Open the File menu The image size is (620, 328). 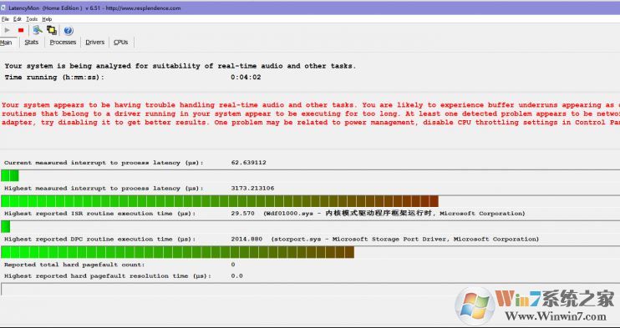click(5, 19)
